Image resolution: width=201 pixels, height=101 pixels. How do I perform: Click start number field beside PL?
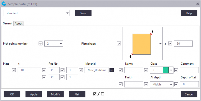pos(72,77)
